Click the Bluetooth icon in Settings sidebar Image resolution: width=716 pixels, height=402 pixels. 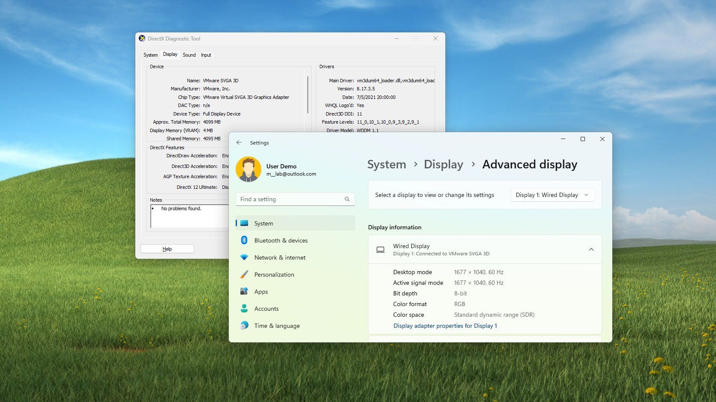pos(244,240)
